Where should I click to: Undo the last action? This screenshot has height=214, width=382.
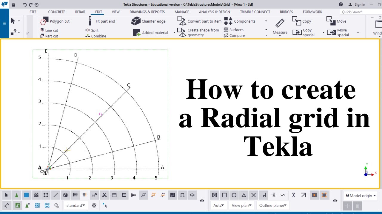pos(25,4)
